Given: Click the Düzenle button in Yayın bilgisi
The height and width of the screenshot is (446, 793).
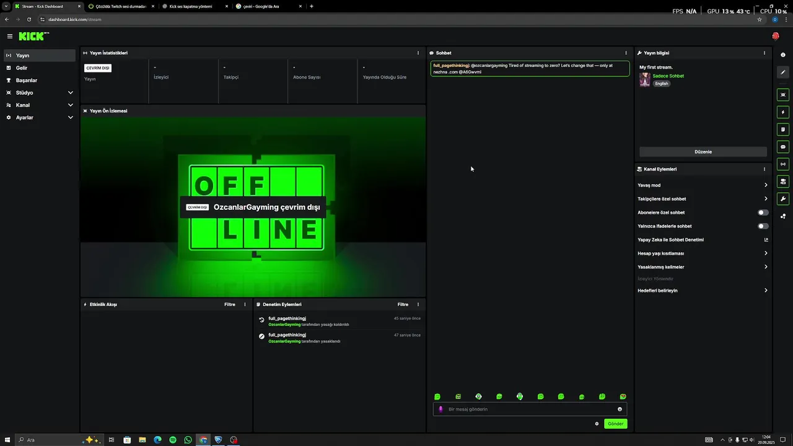Looking at the screenshot, I should click(x=703, y=152).
